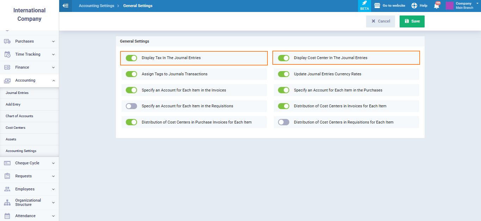Open the notifications bell icon

point(437,6)
